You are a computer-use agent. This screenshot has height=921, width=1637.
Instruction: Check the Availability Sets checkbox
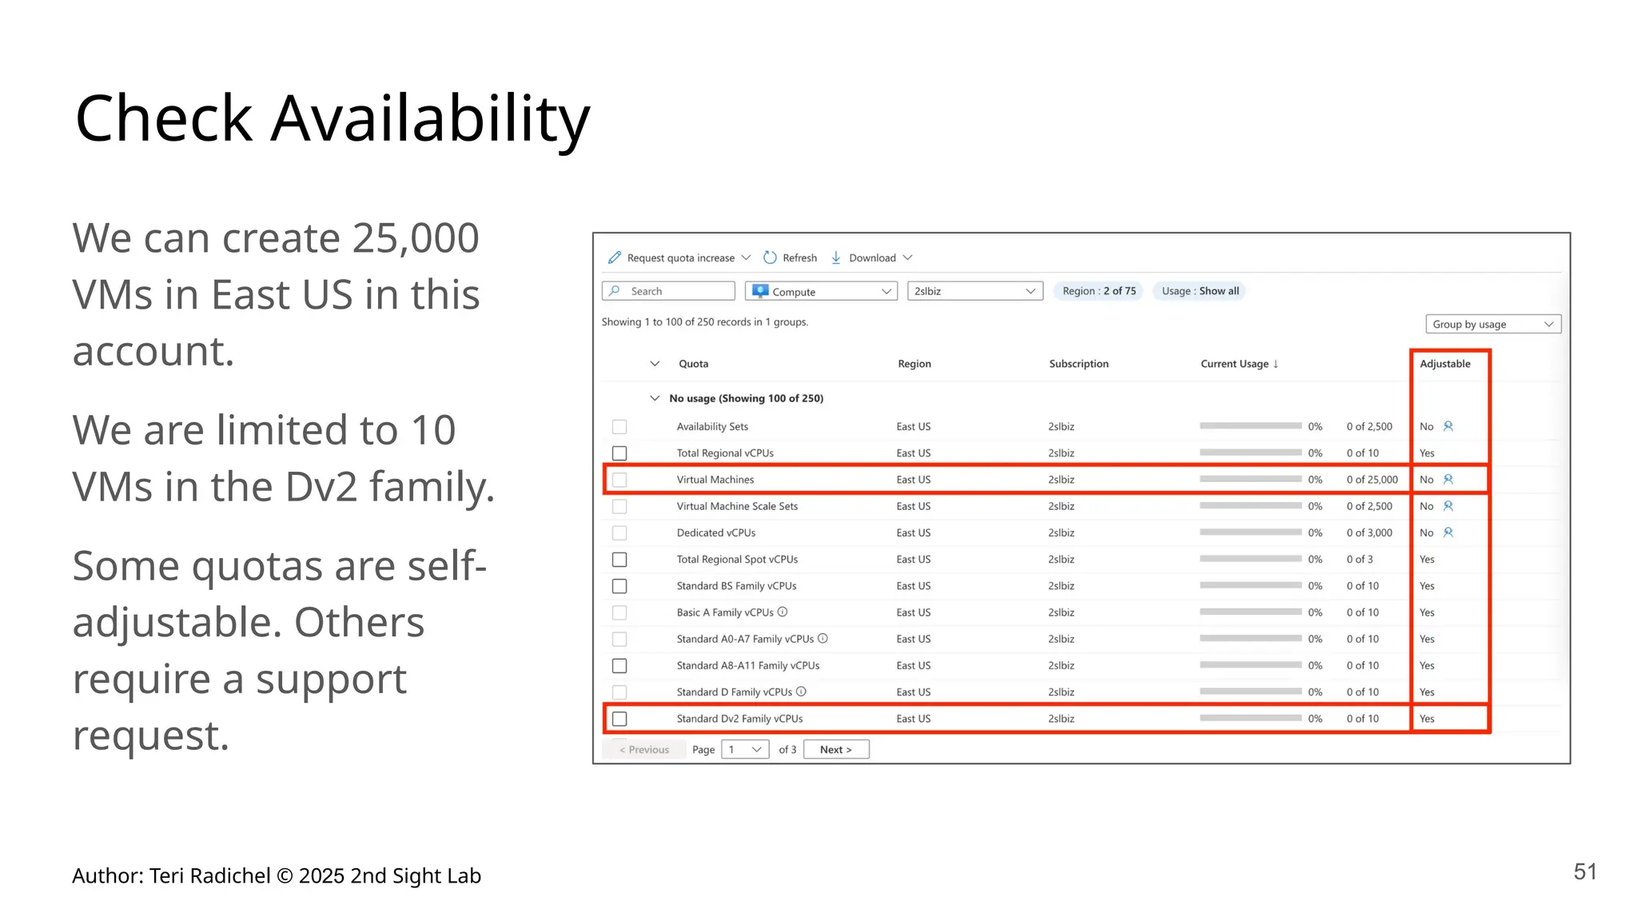click(619, 427)
